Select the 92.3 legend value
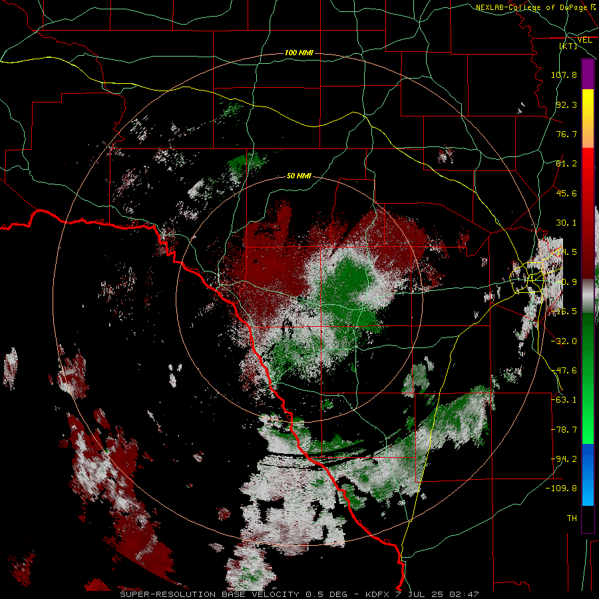This screenshot has height=599, width=599. click(x=566, y=104)
